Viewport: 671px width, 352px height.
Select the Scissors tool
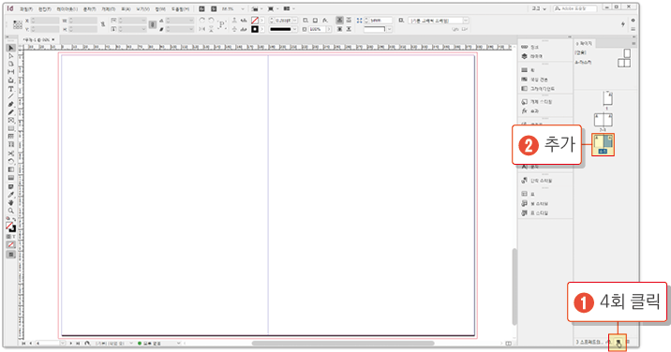(11, 154)
